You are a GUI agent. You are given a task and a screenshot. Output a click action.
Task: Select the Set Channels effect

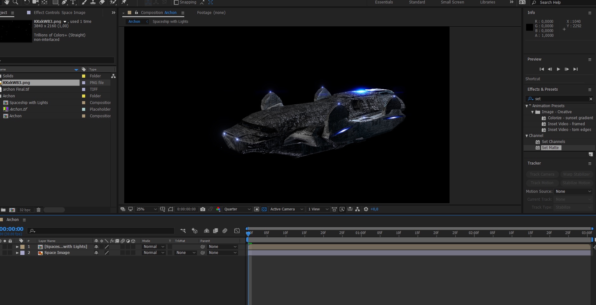pos(553,142)
